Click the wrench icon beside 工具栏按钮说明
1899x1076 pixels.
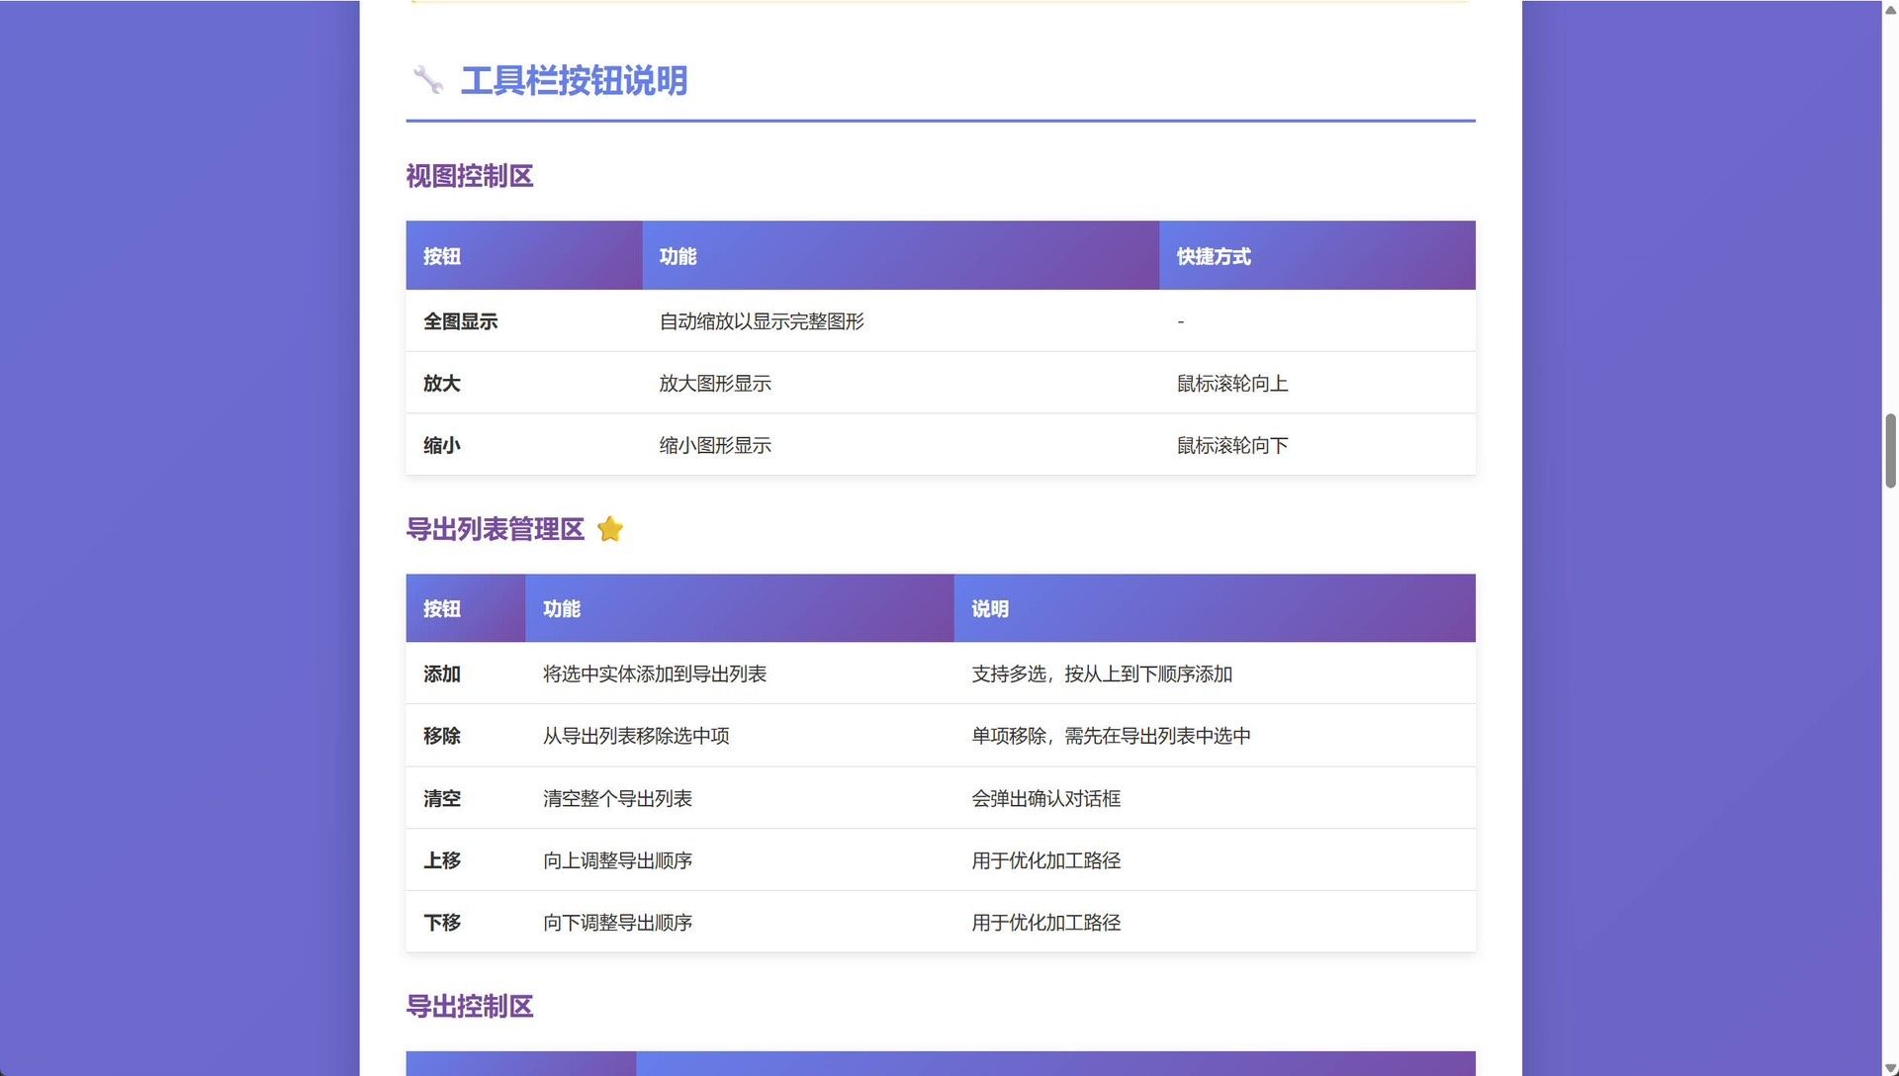pos(427,80)
